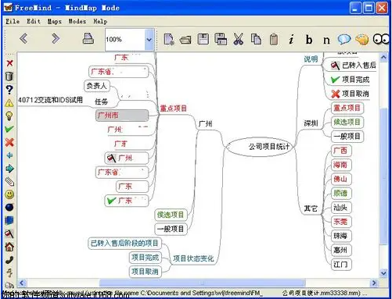The height and width of the screenshot is (299, 392).
Task: Apply normal font with the n button
Action: coord(326,41)
